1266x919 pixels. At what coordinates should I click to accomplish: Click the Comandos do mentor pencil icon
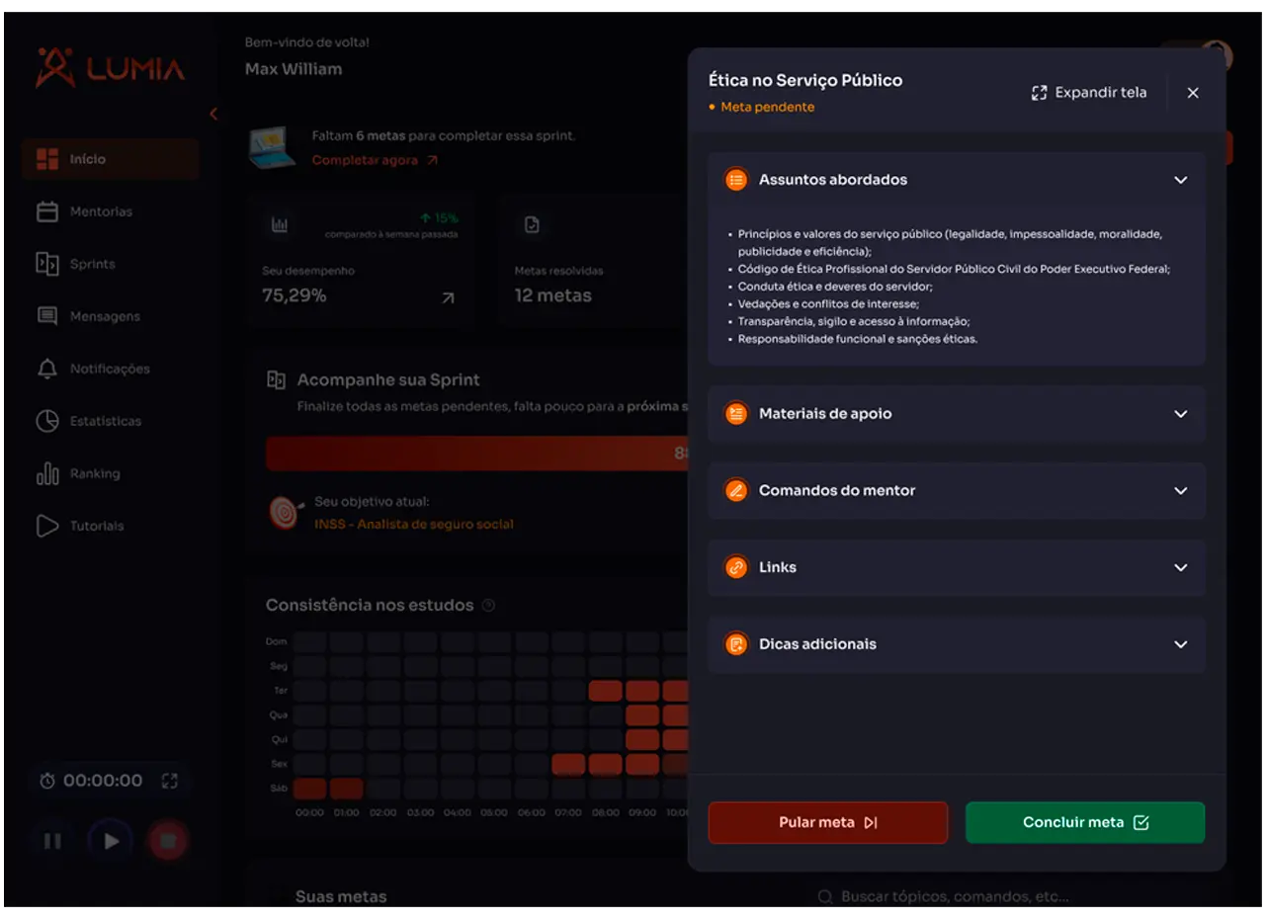pyautogui.click(x=736, y=491)
